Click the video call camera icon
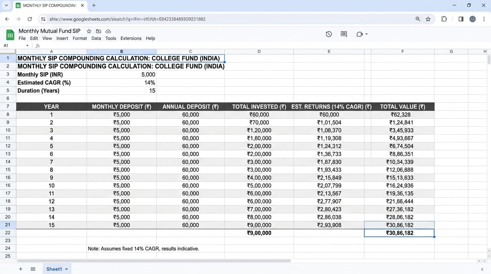The height and width of the screenshot is (274, 491). point(360,34)
